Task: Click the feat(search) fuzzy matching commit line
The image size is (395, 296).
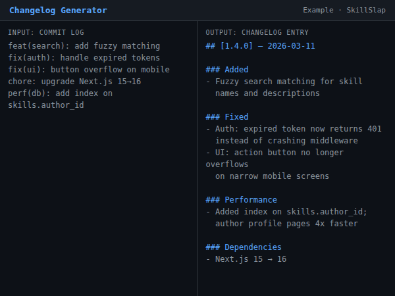Action: pos(84,46)
